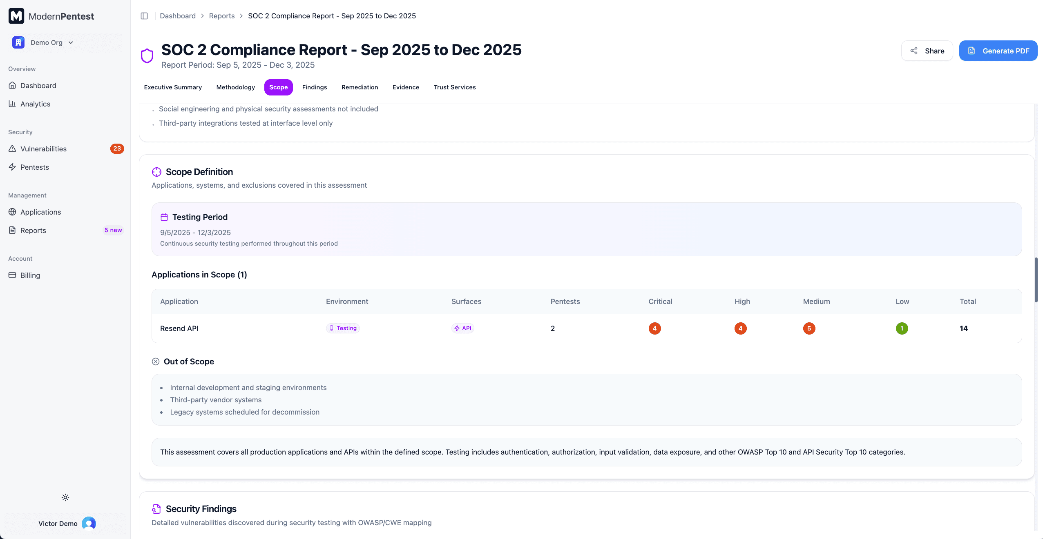Go to Reports breadcrumb link
The width and height of the screenshot is (1043, 539).
pyautogui.click(x=222, y=16)
